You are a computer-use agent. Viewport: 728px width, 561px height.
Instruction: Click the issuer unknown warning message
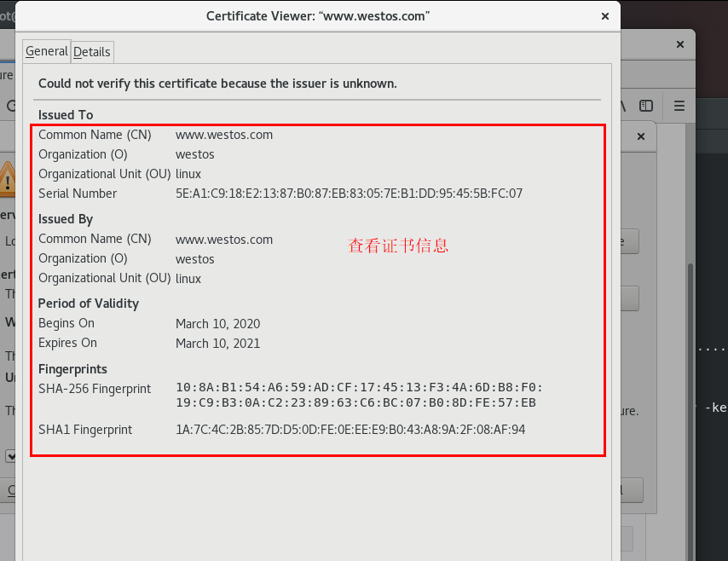pyautogui.click(x=217, y=84)
